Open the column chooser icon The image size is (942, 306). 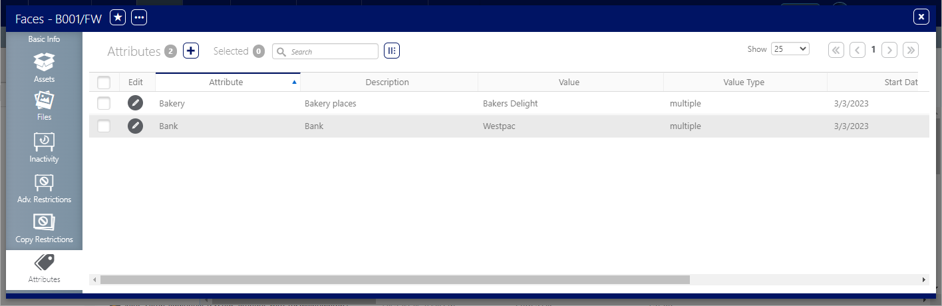pyautogui.click(x=392, y=51)
